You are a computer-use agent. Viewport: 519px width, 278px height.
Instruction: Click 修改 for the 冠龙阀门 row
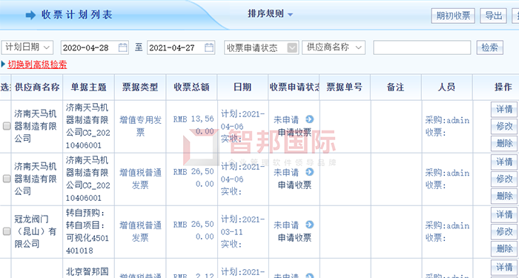504,231
